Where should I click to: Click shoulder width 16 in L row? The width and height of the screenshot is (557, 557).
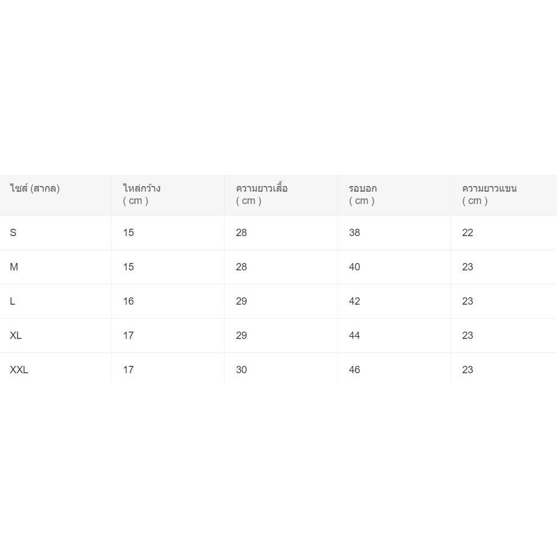click(129, 301)
